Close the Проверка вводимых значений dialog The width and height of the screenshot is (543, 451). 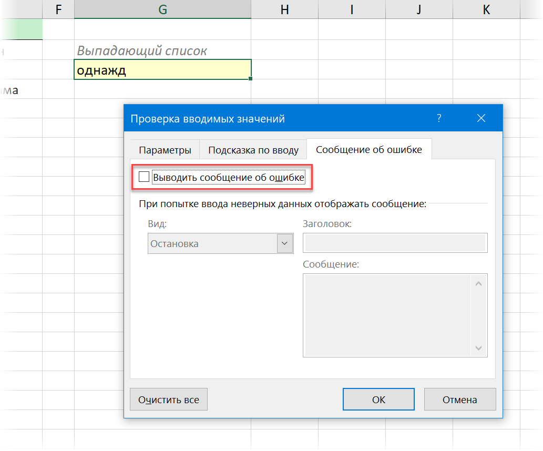(x=481, y=119)
